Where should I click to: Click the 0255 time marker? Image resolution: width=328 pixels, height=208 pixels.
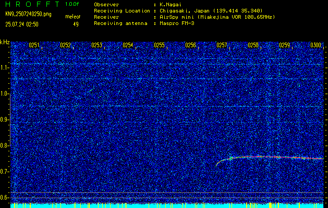[x=160, y=45]
